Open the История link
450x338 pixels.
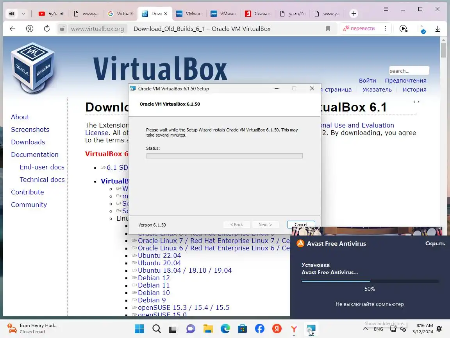tap(414, 89)
